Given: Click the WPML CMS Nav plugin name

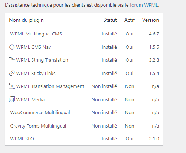Looking at the screenshot, I should coord(33,47).
